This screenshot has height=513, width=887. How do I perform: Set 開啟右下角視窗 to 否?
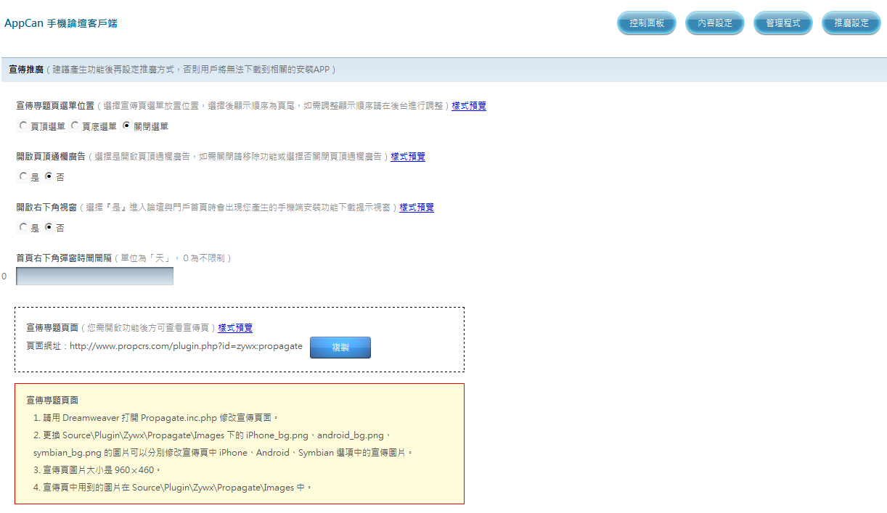click(x=49, y=227)
